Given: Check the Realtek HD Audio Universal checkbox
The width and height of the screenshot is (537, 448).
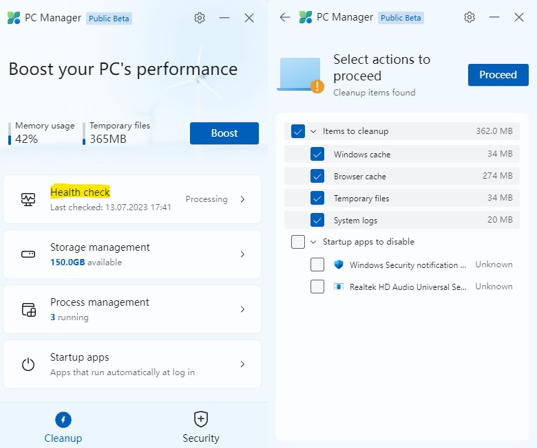Looking at the screenshot, I should pyautogui.click(x=317, y=287).
